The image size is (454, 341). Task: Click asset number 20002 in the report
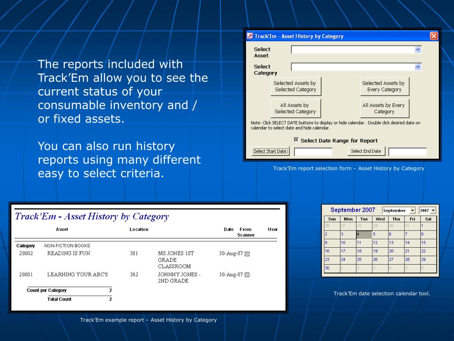(26, 254)
